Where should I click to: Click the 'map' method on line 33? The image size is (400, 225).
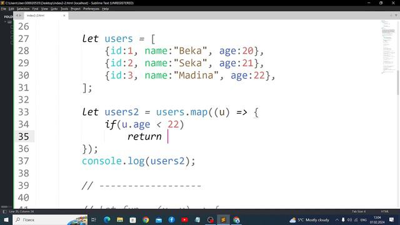[x=199, y=112]
